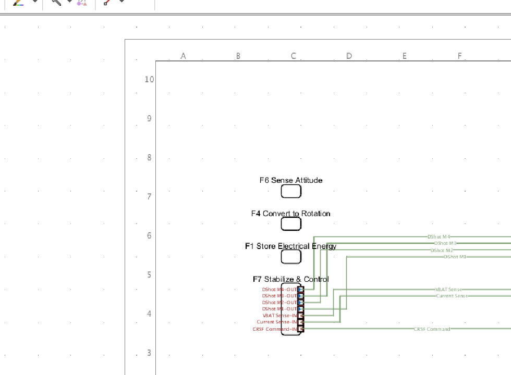
Task: Click the pink circle and triangle shapes icon
Action: pos(82,3)
